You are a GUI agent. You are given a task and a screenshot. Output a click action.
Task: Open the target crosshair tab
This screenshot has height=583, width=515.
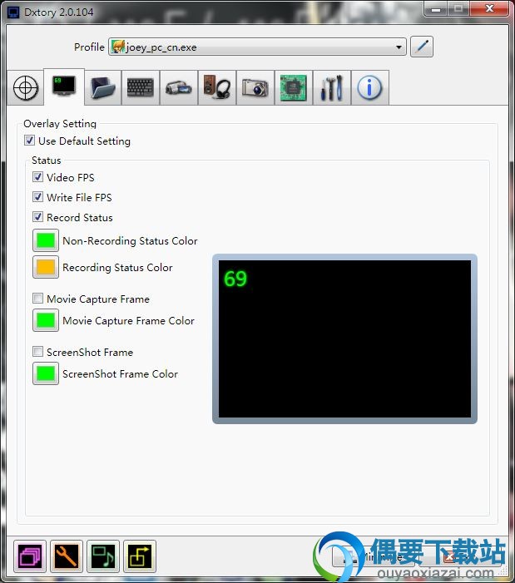[25, 88]
